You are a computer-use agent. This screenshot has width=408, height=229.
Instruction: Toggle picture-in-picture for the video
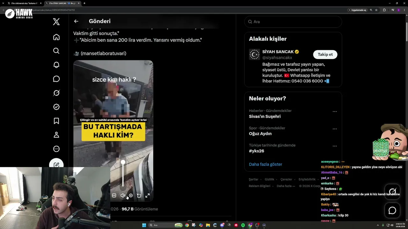coord(139,196)
